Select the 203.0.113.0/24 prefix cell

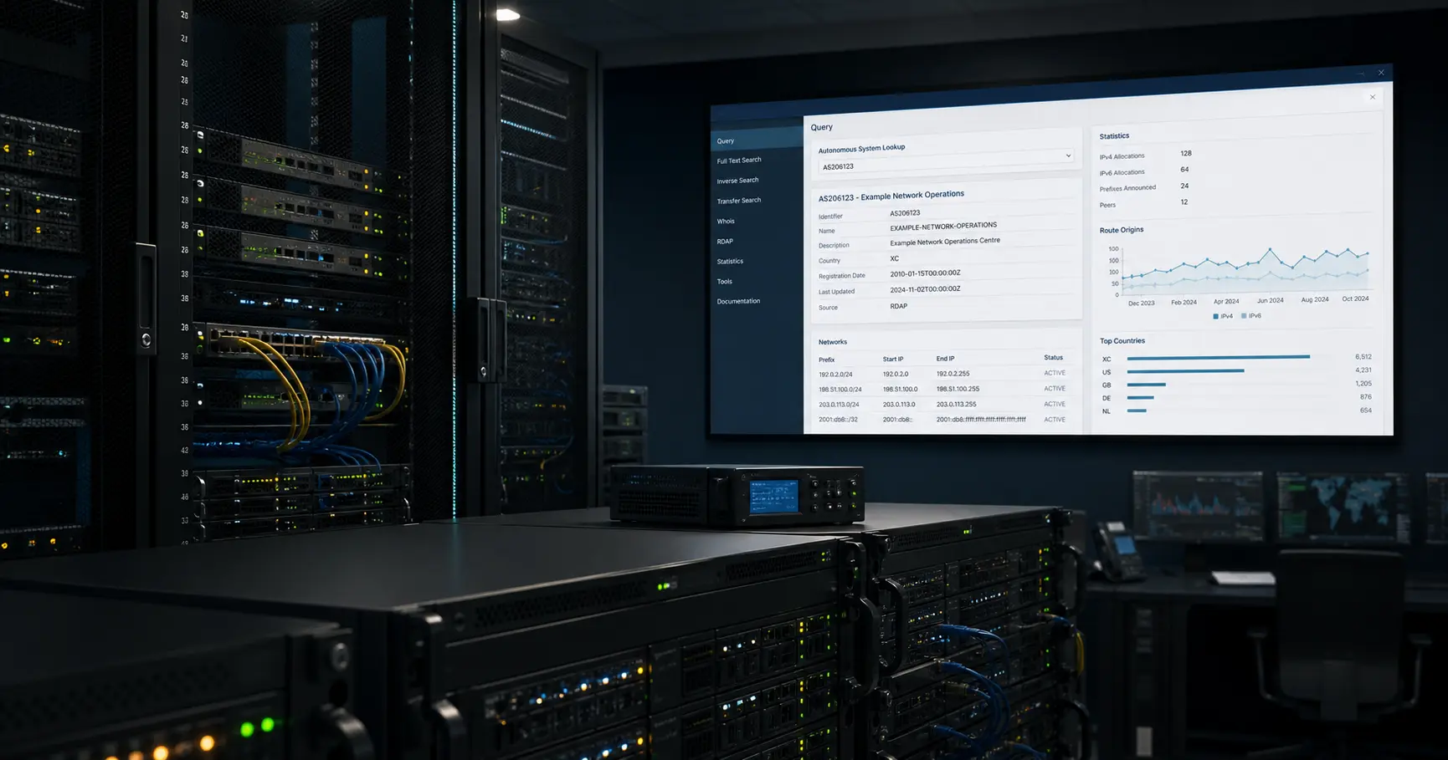coord(839,405)
